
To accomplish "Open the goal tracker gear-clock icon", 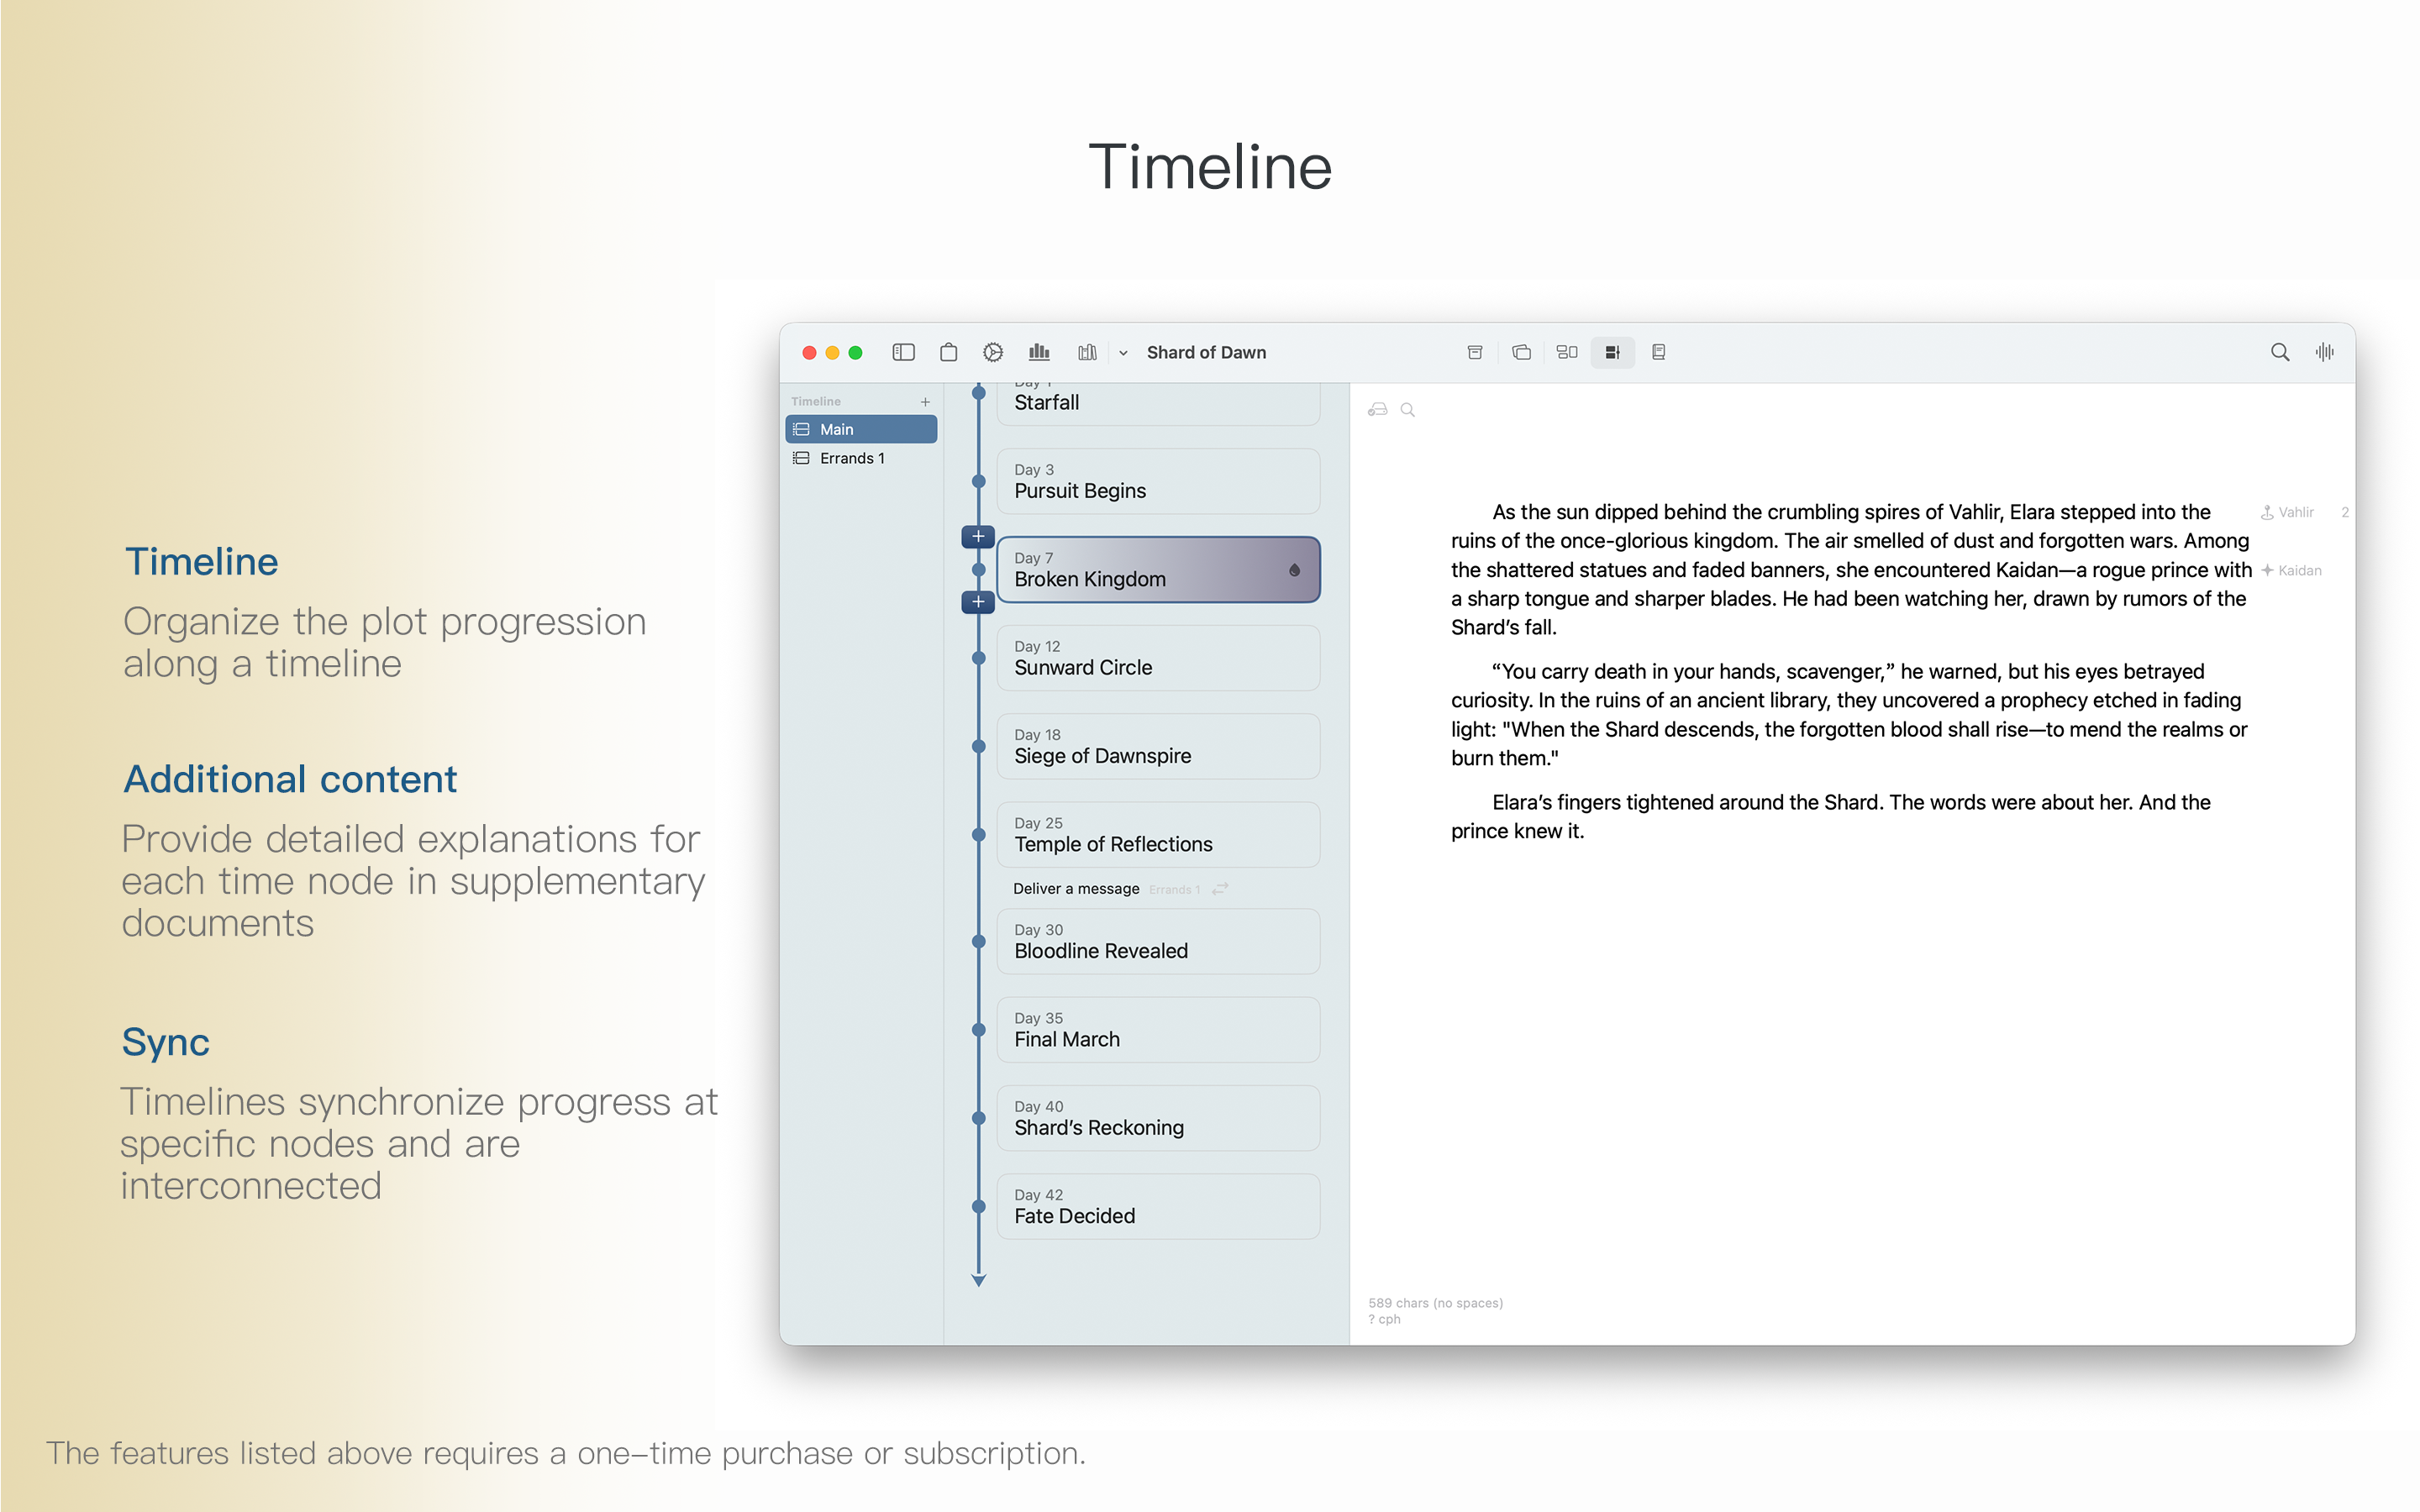I will pos(993,352).
